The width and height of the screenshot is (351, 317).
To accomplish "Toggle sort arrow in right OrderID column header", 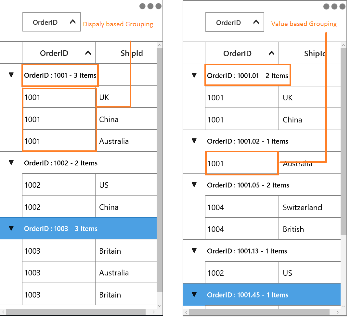I will 271,53.
